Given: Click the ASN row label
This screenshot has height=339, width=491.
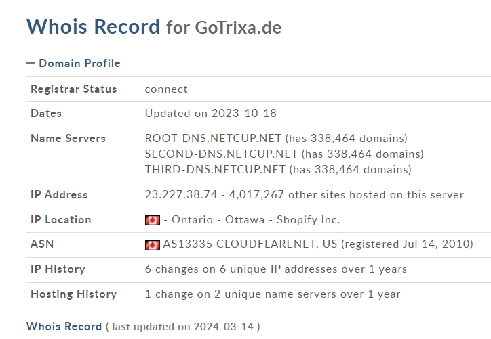Looking at the screenshot, I should click(42, 244).
